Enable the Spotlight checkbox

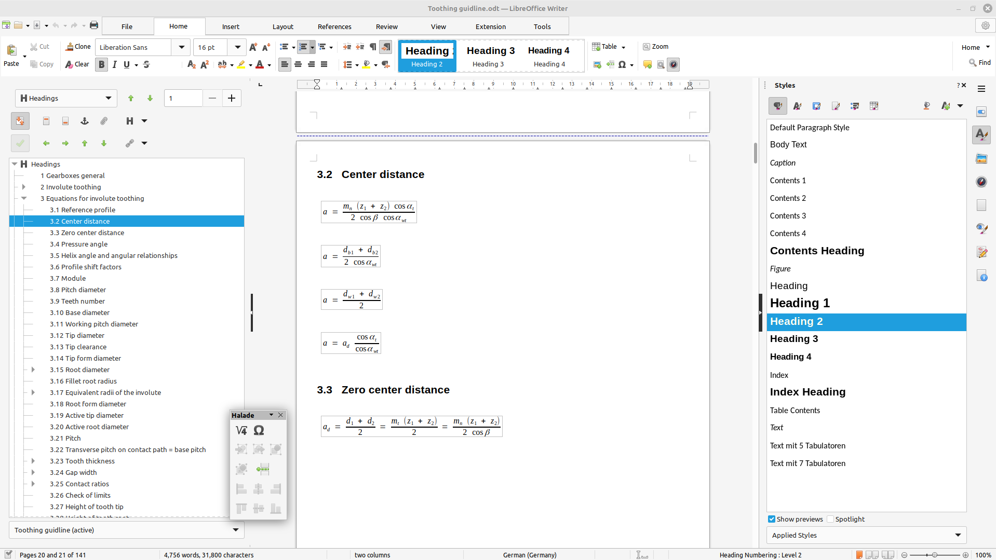coord(830,519)
